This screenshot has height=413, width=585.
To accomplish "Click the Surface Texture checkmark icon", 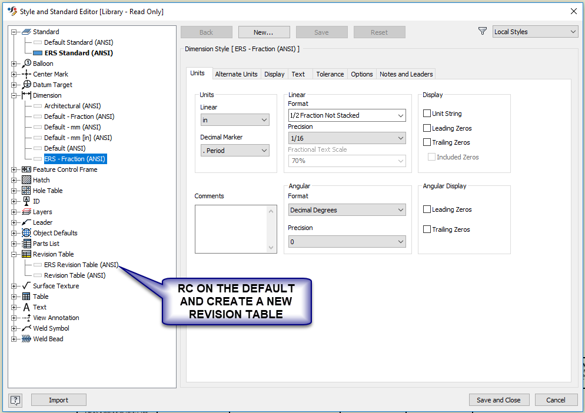I will pos(26,286).
